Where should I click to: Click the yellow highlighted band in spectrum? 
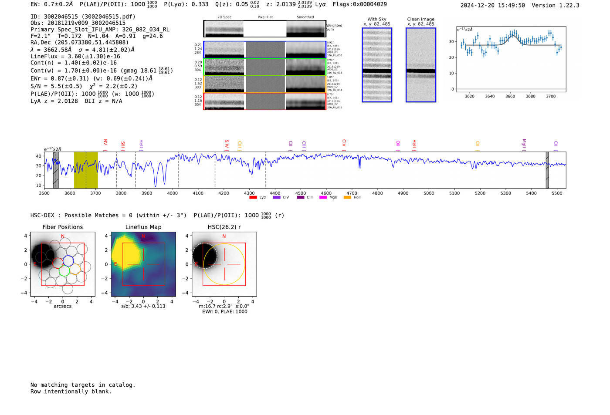[86, 170]
